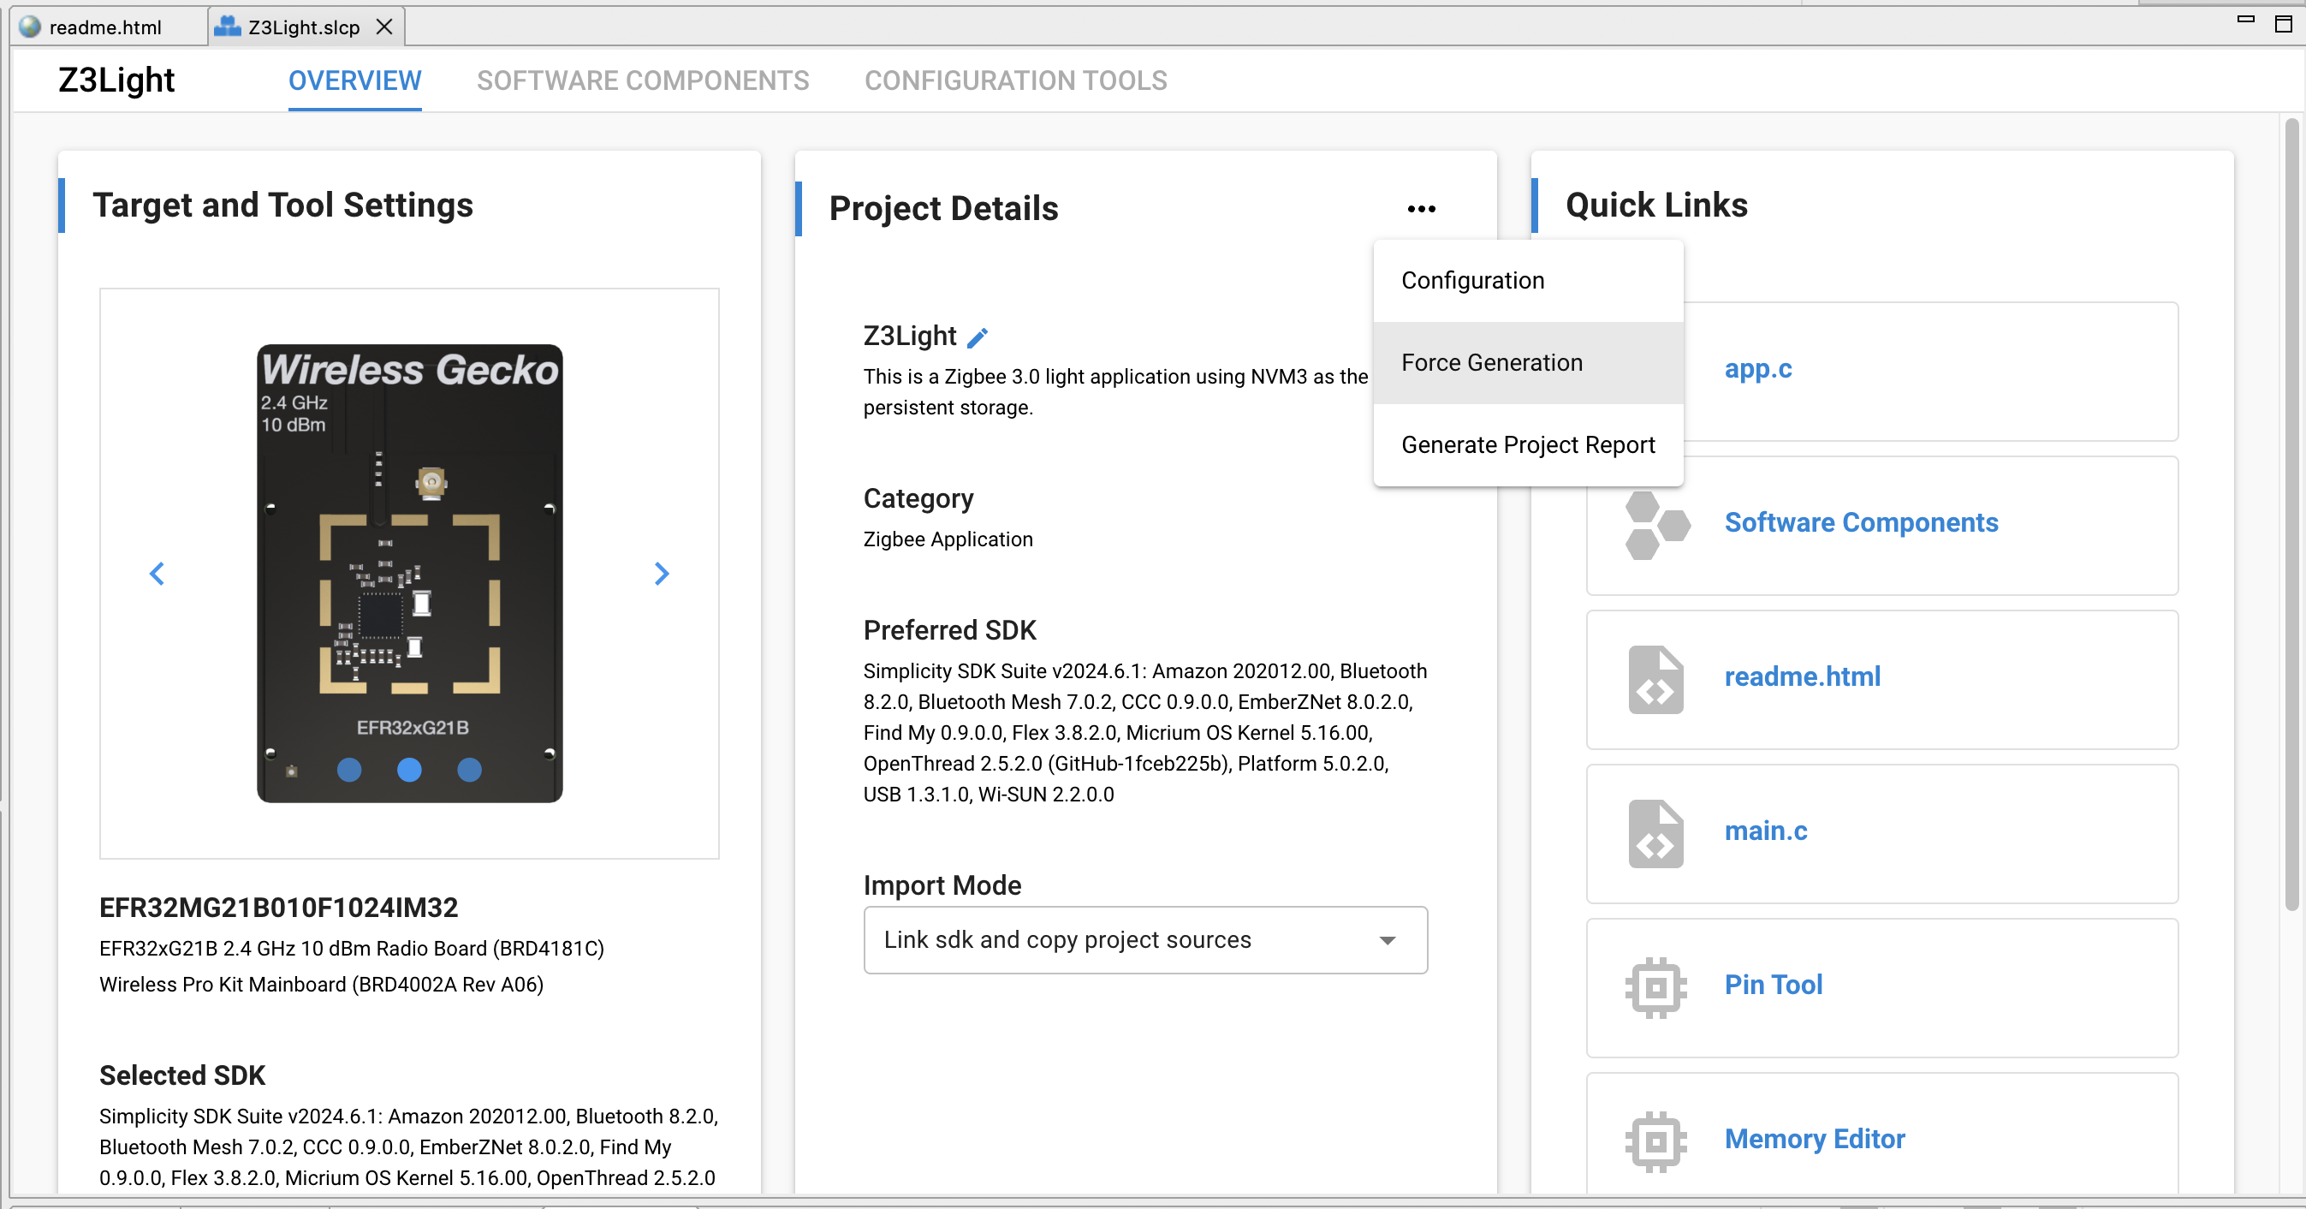Select Force Generation from the menu
Viewport: 2306px width, 1209px height.
point(1528,363)
